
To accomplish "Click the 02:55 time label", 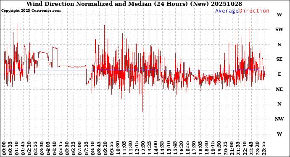I will pyautogui.click(x=36, y=148).
